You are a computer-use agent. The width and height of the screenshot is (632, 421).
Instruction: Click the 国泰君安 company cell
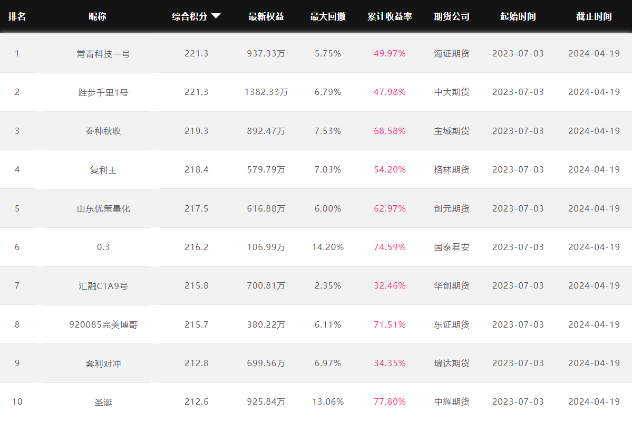pos(452,247)
